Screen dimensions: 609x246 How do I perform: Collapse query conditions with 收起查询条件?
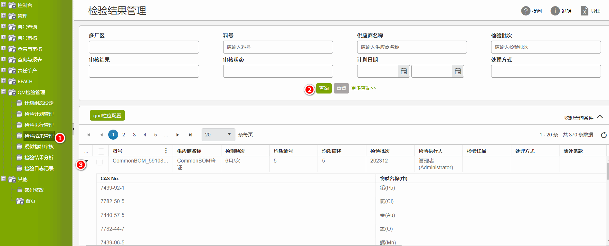point(584,117)
